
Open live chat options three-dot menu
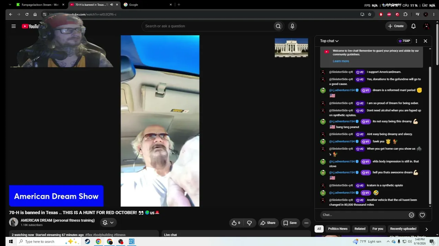[x=416, y=41]
